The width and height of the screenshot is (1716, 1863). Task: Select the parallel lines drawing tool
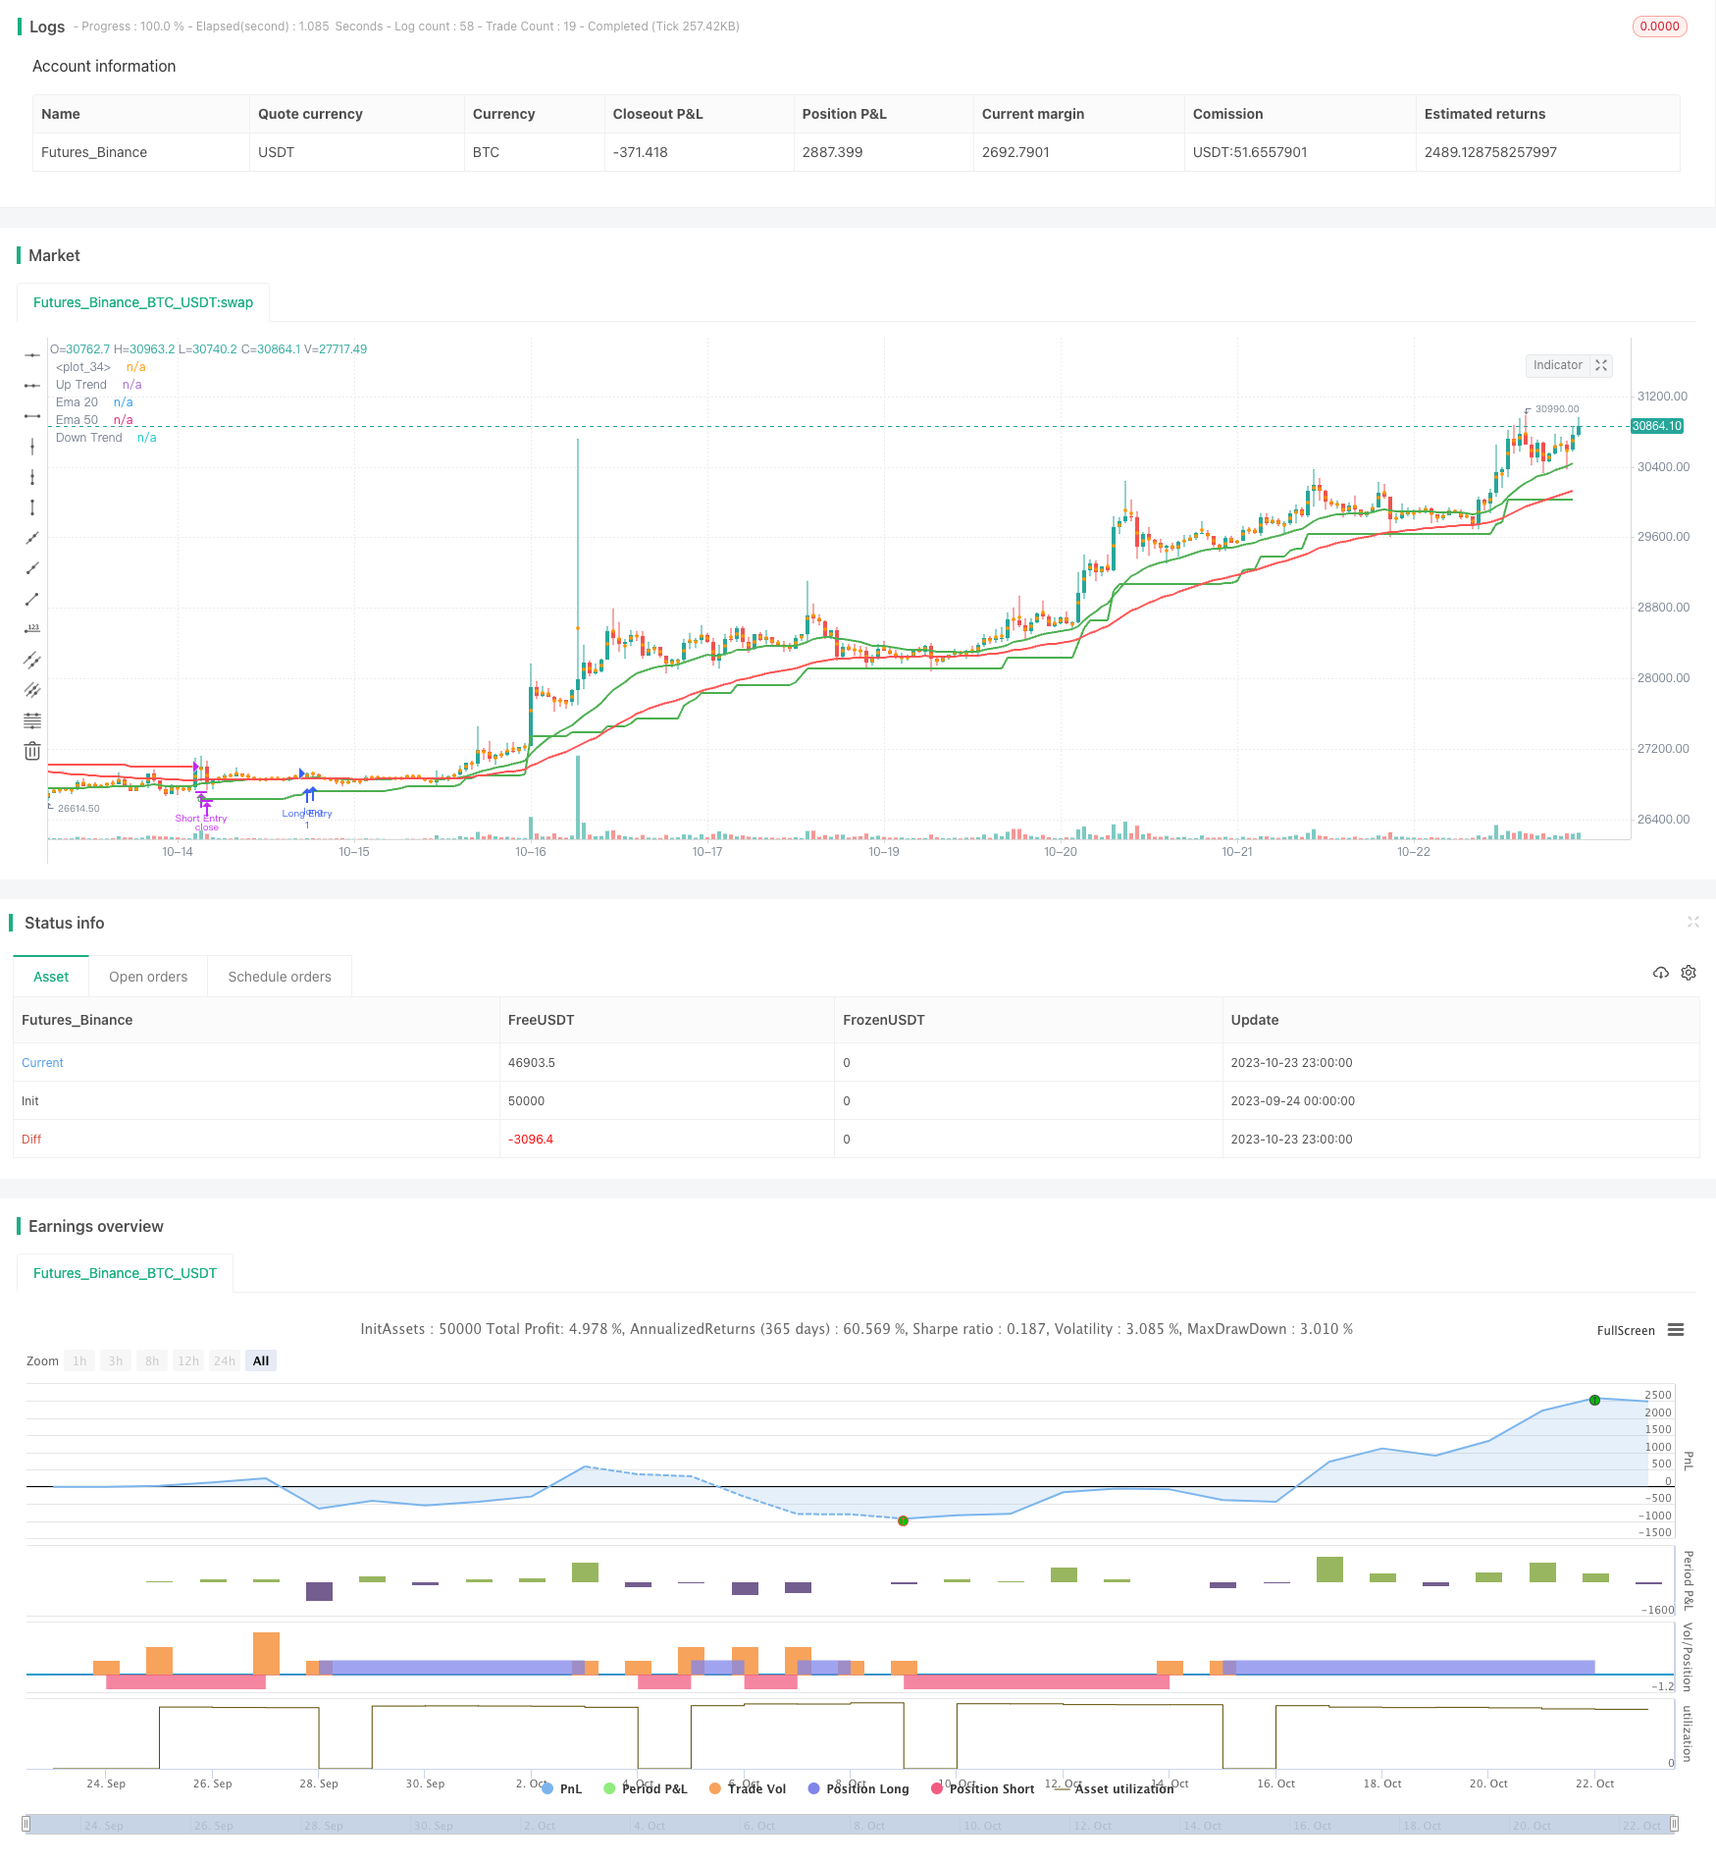[32, 690]
